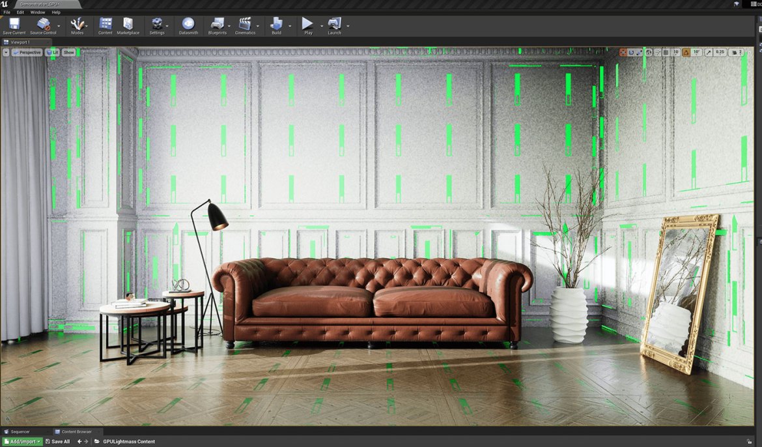Screen dimensions: 762x447
Task: Toggle grid snapping on or off
Action: (x=666, y=52)
